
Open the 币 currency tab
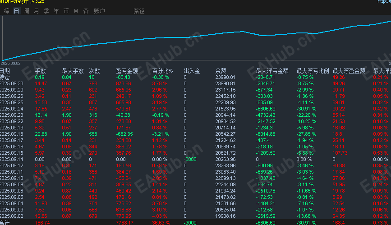tap(66, 11)
